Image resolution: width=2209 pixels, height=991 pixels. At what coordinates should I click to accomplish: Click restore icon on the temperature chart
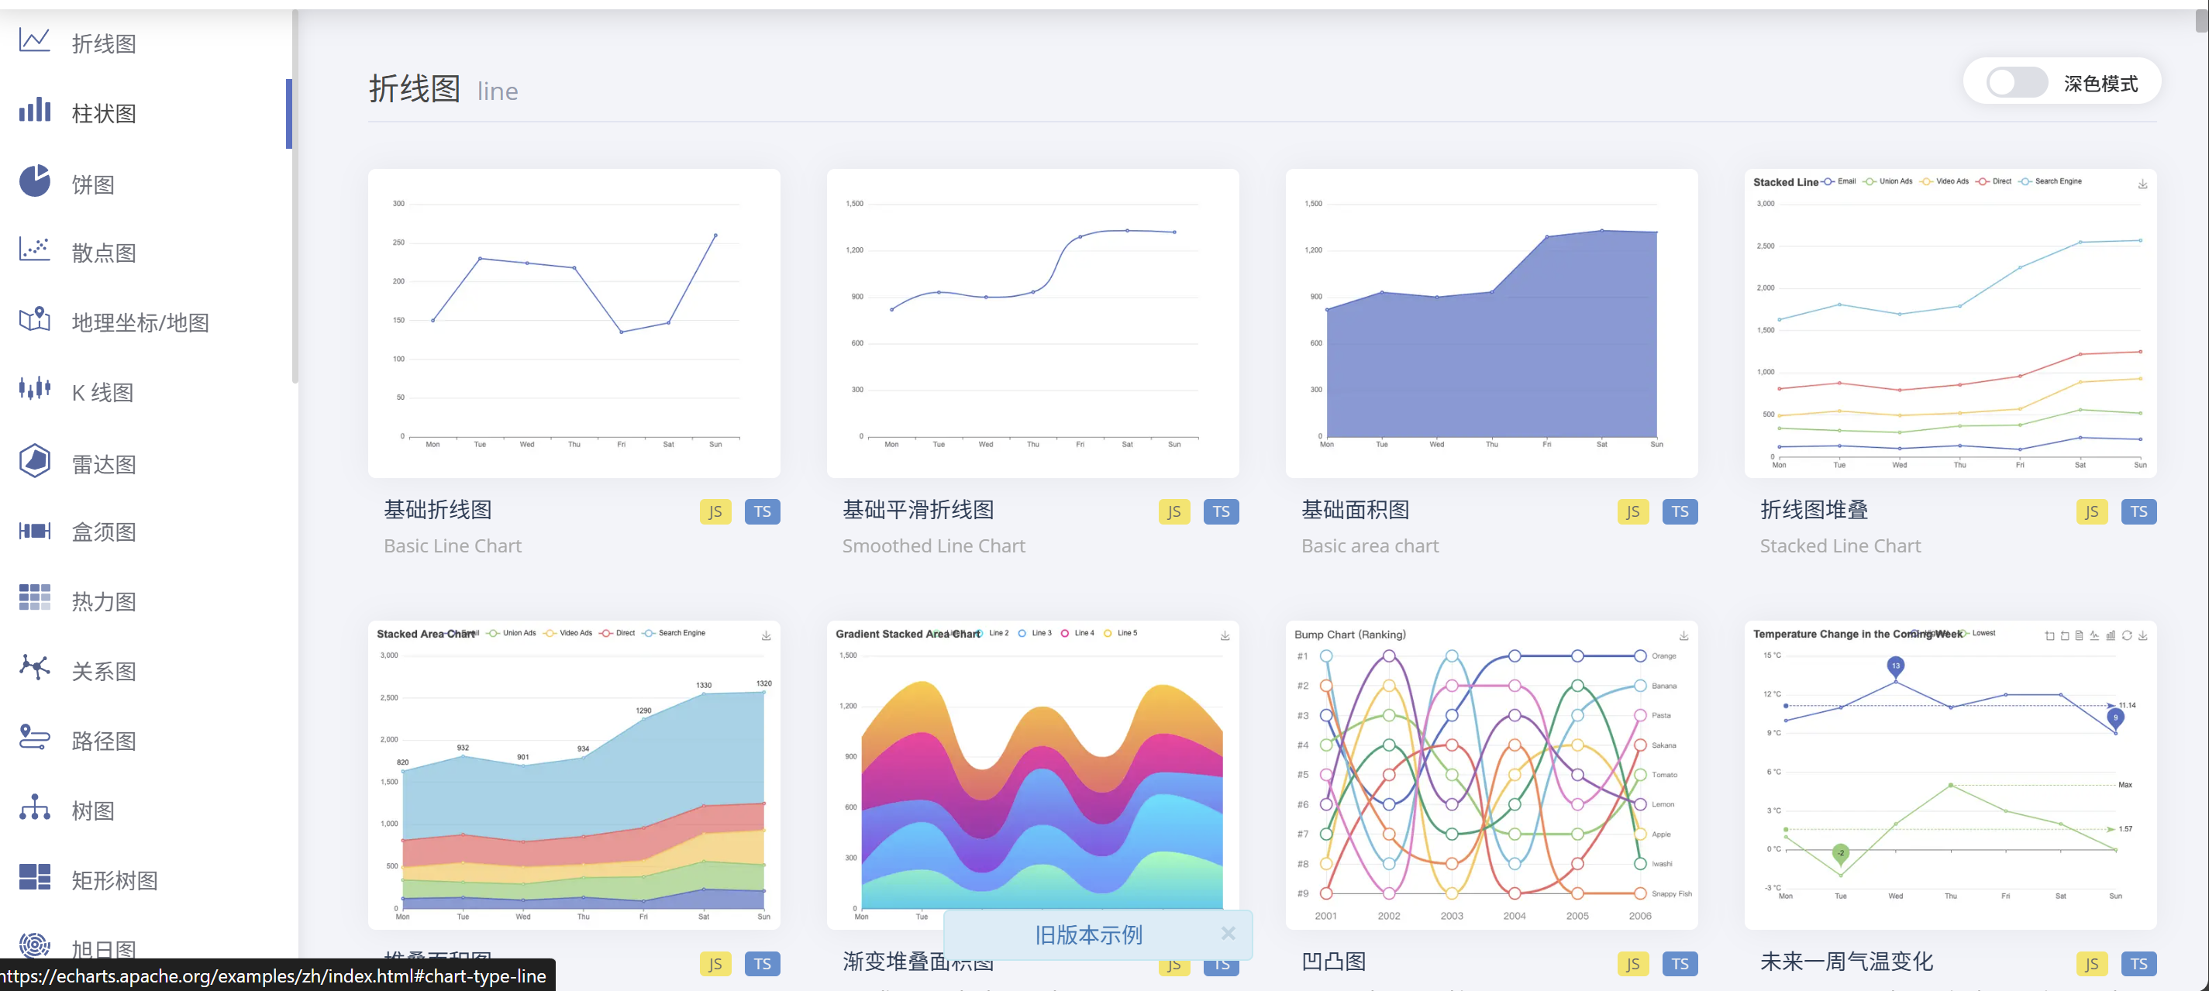pyautogui.click(x=2127, y=637)
